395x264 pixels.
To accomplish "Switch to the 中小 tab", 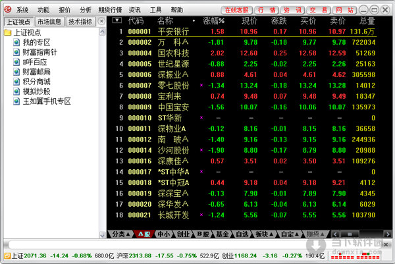I will click(164, 234).
